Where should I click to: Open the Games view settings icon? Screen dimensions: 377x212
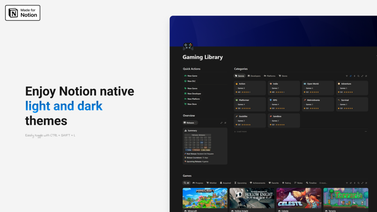366,183
